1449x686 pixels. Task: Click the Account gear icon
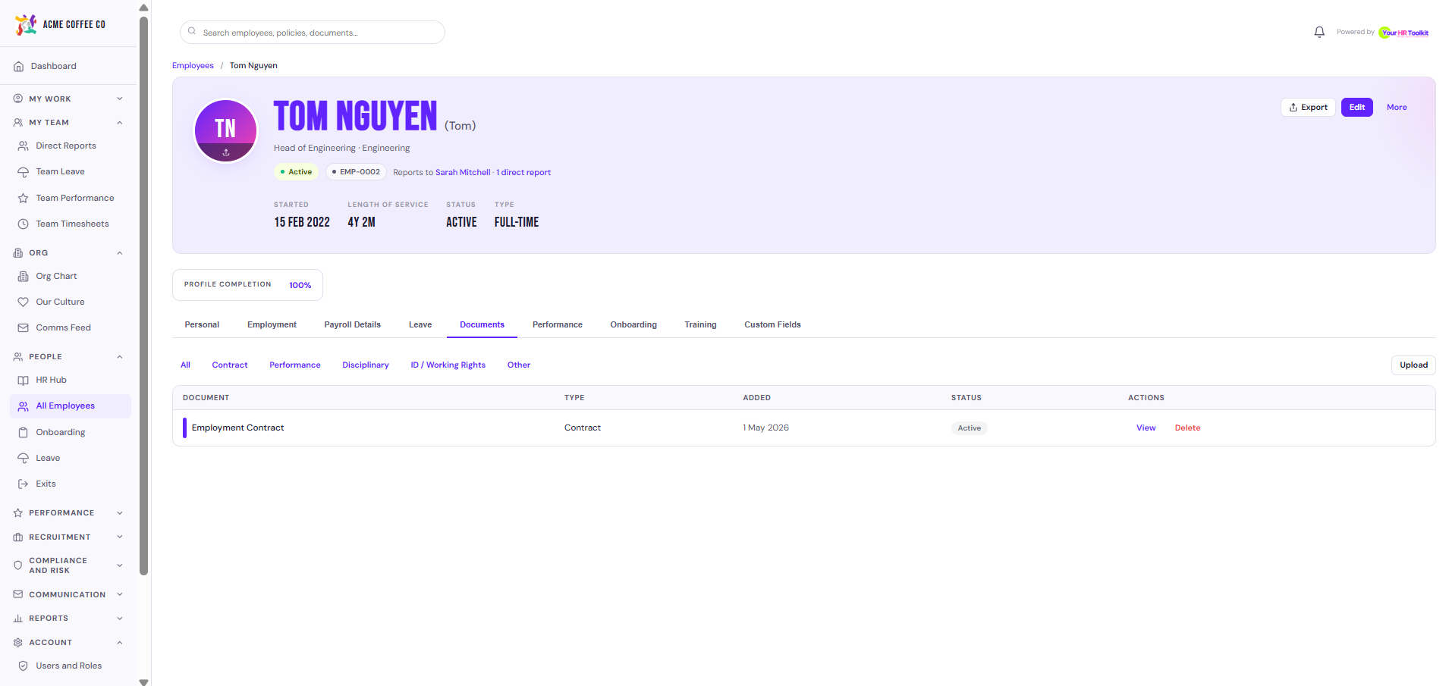tap(18, 643)
